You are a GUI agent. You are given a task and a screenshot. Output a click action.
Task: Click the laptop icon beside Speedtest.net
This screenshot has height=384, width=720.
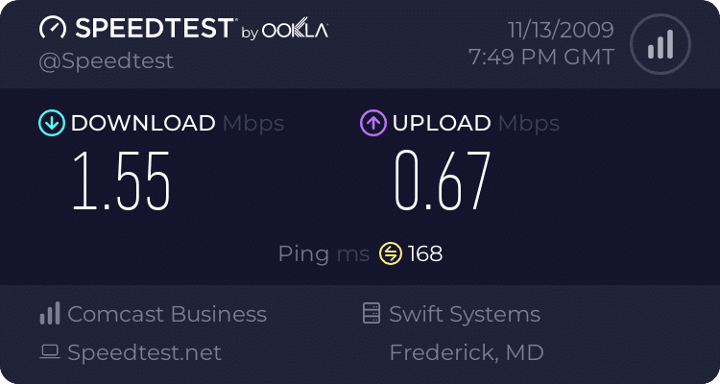tap(50, 352)
